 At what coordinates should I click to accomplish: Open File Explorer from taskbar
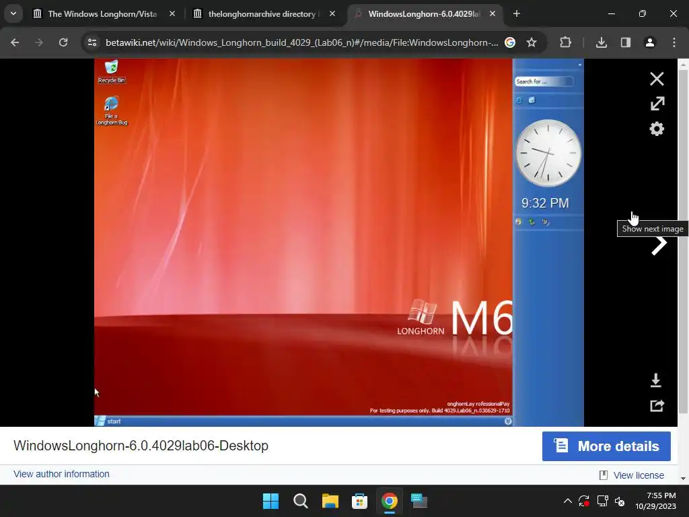pyautogui.click(x=330, y=501)
